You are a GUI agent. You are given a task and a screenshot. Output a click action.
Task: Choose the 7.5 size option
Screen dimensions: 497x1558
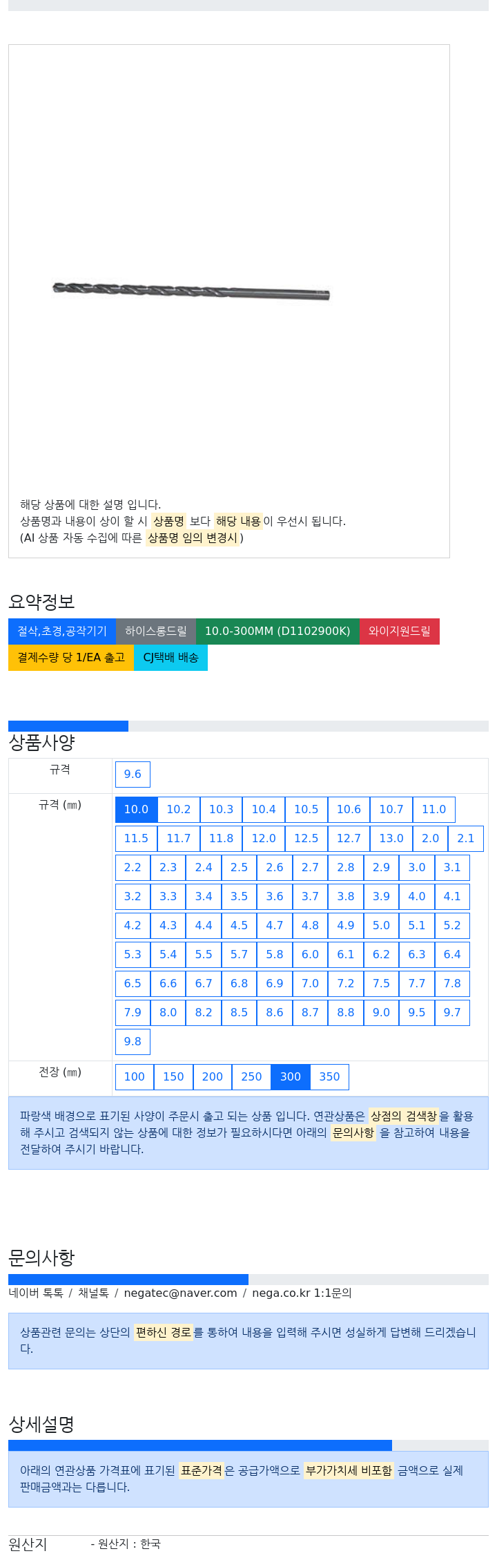(x=381, y=984)
